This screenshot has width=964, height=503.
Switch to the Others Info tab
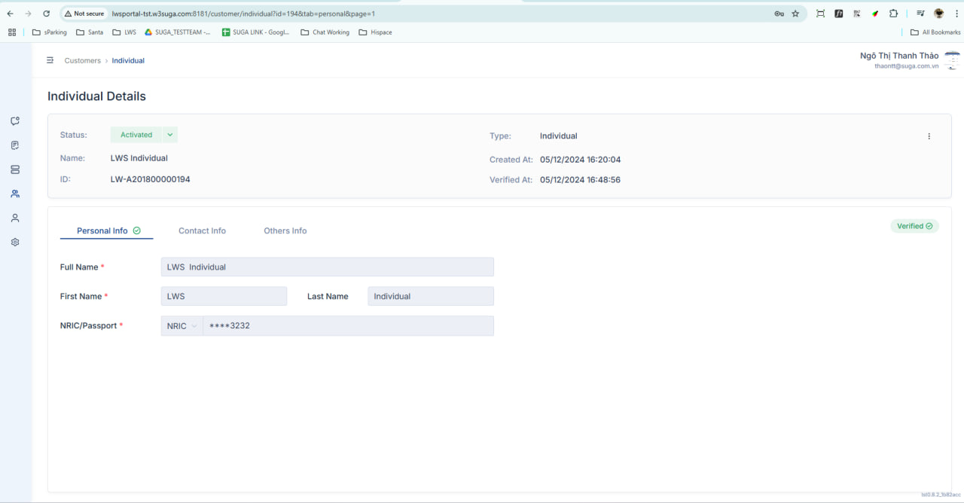click(x=285, y=230)
